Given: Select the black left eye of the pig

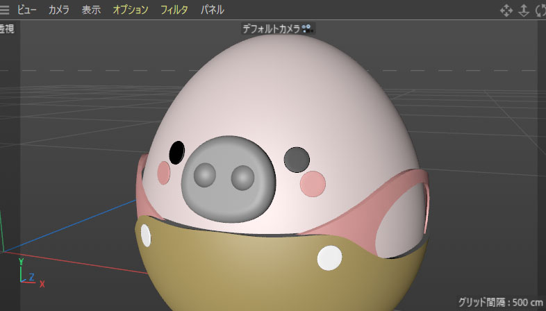Looking at the screenshot, I should pyautogui.click(x=177, y=151).
